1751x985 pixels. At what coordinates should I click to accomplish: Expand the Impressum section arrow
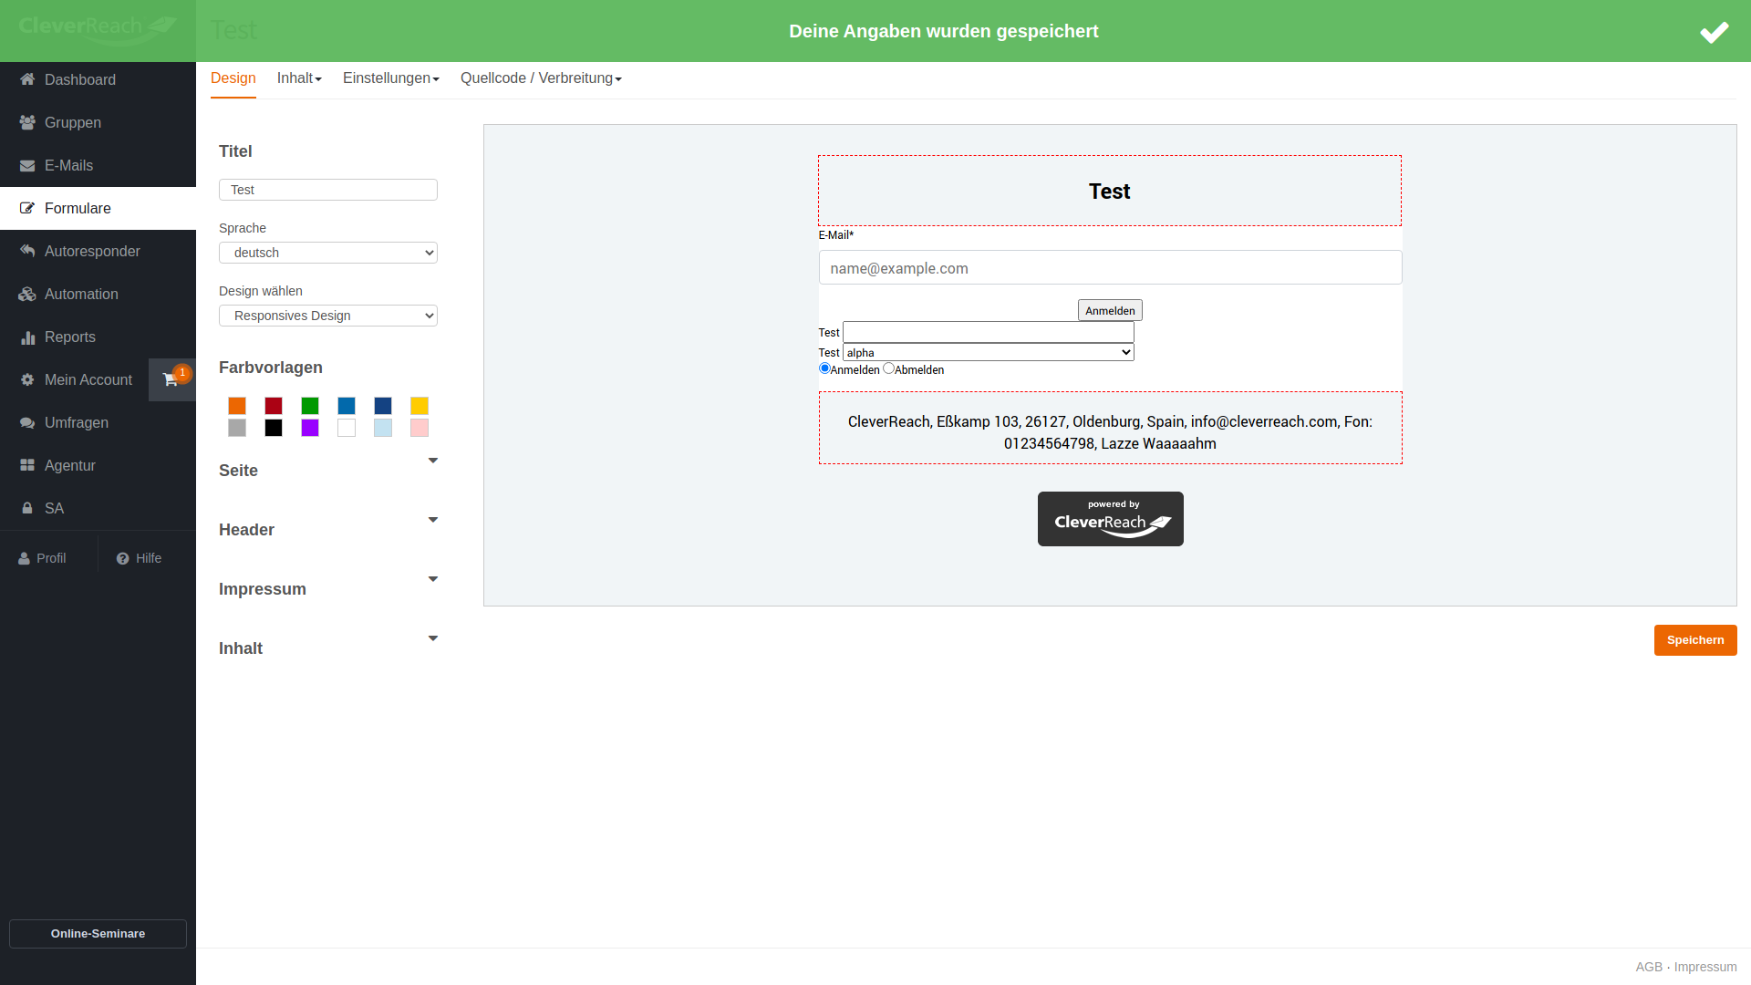pyautogui.click(x=433, y=579)
